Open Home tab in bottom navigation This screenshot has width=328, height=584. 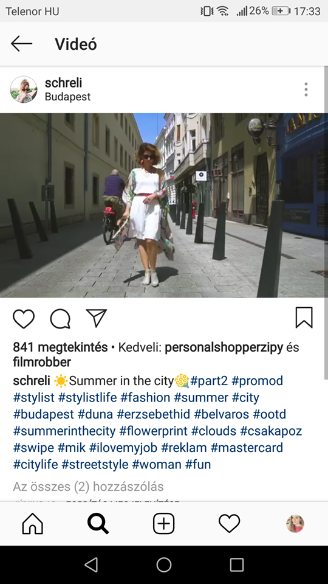(33, 524)
